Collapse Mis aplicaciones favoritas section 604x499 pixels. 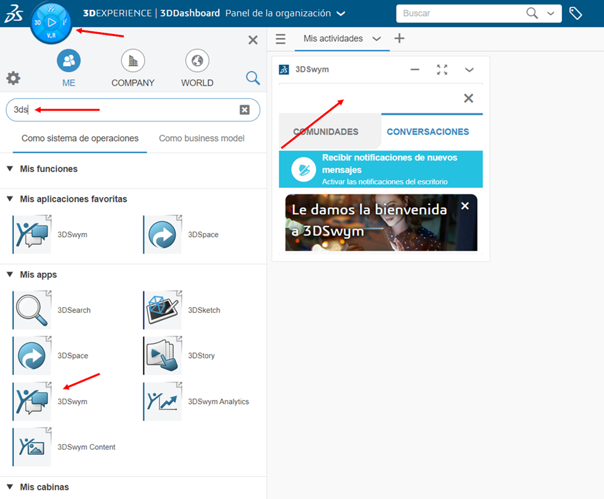click(10, 199)
